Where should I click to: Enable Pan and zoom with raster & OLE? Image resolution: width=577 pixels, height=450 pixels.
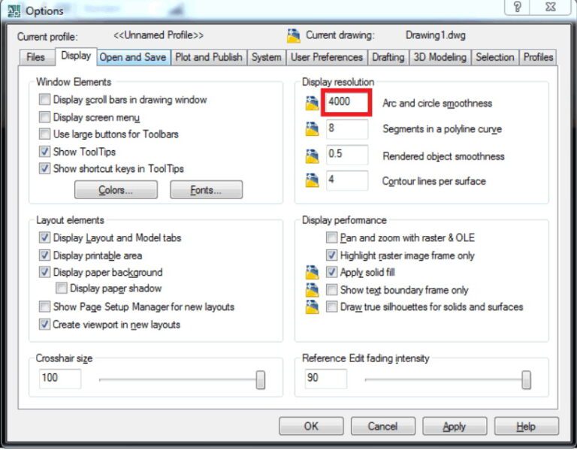pyautogui.click(x=331, y=237)
